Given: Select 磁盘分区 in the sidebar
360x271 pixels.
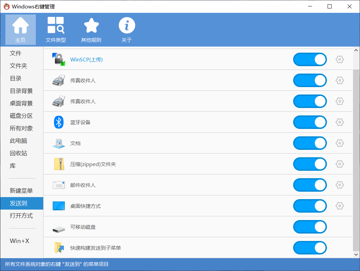Looking at the screenshot, I should click(22, 116).
